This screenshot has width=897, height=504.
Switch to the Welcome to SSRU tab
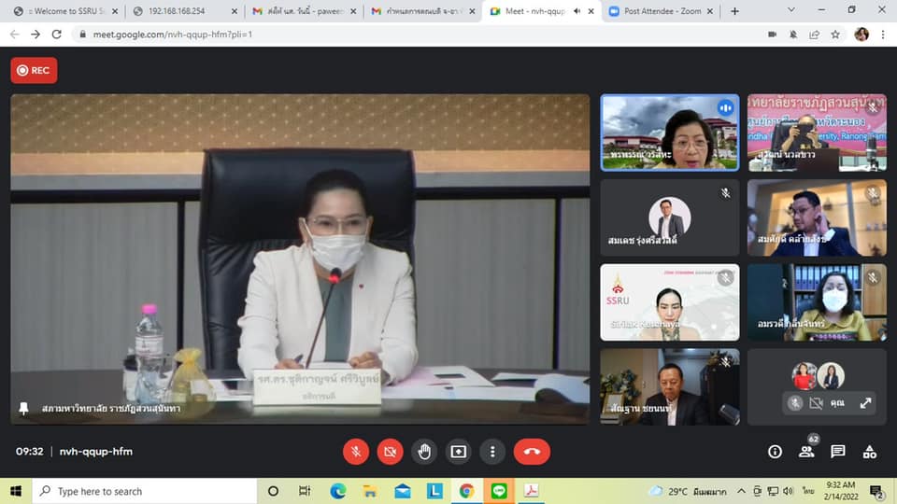tap(64, 11)
